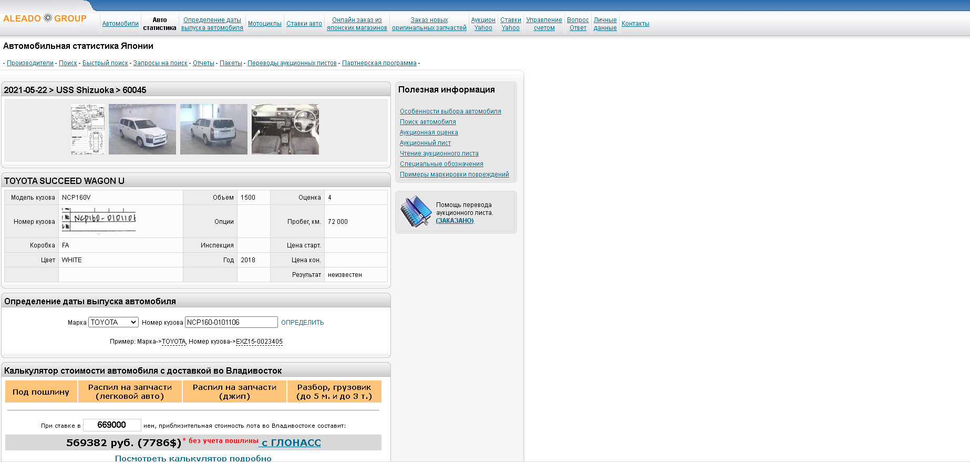The width and height of the screenshot is (970, 464).
Task: Open Особенности выбора автомобиля link
Action: [x=450, y=111]
